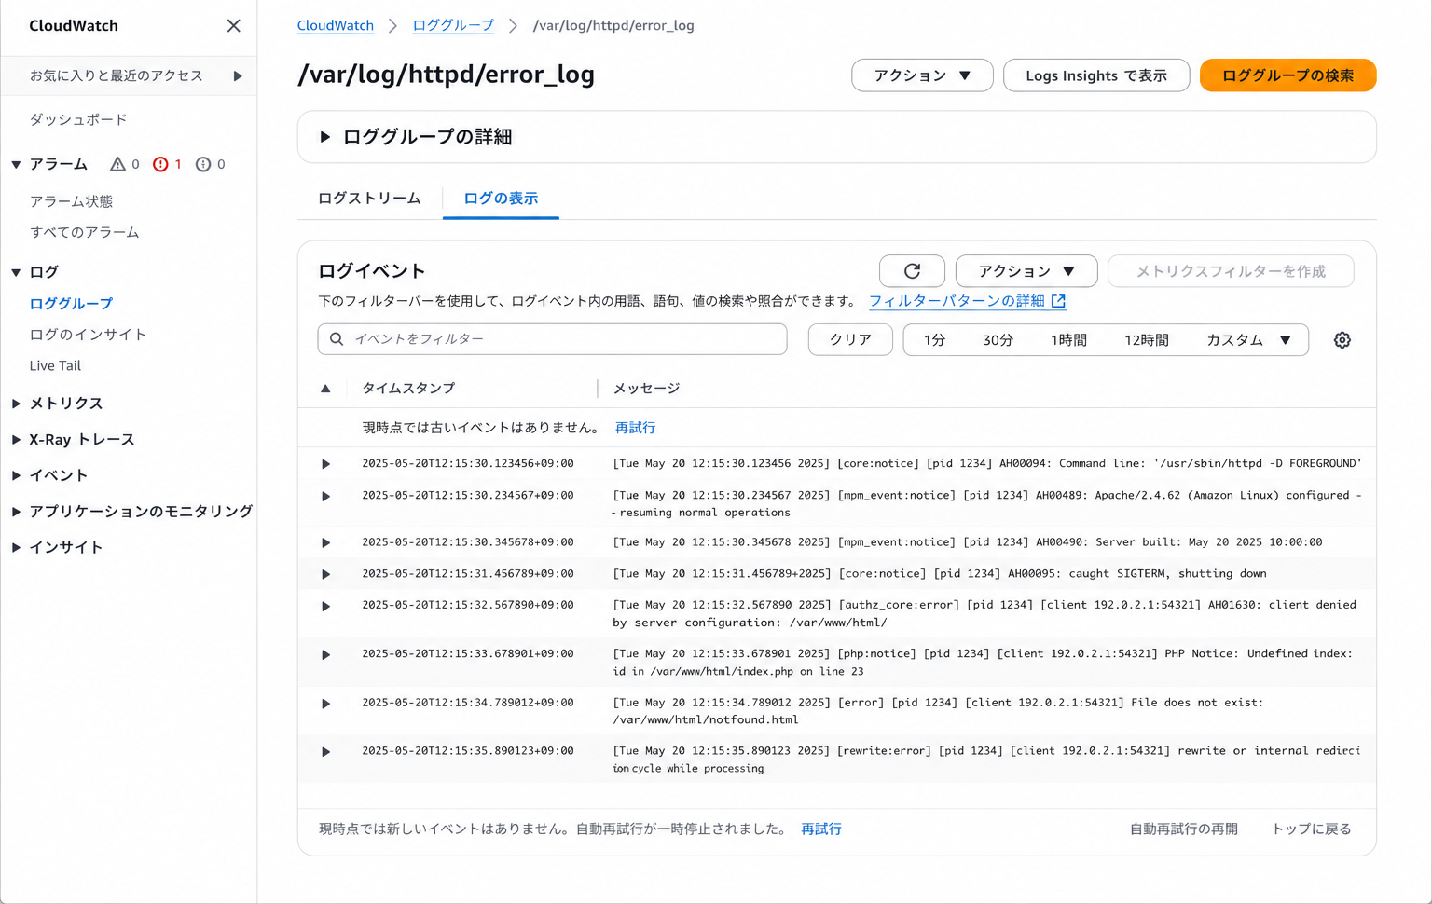Open すべてのアラーム in the sidebar

pyautogui.click(x=84, y=232)
